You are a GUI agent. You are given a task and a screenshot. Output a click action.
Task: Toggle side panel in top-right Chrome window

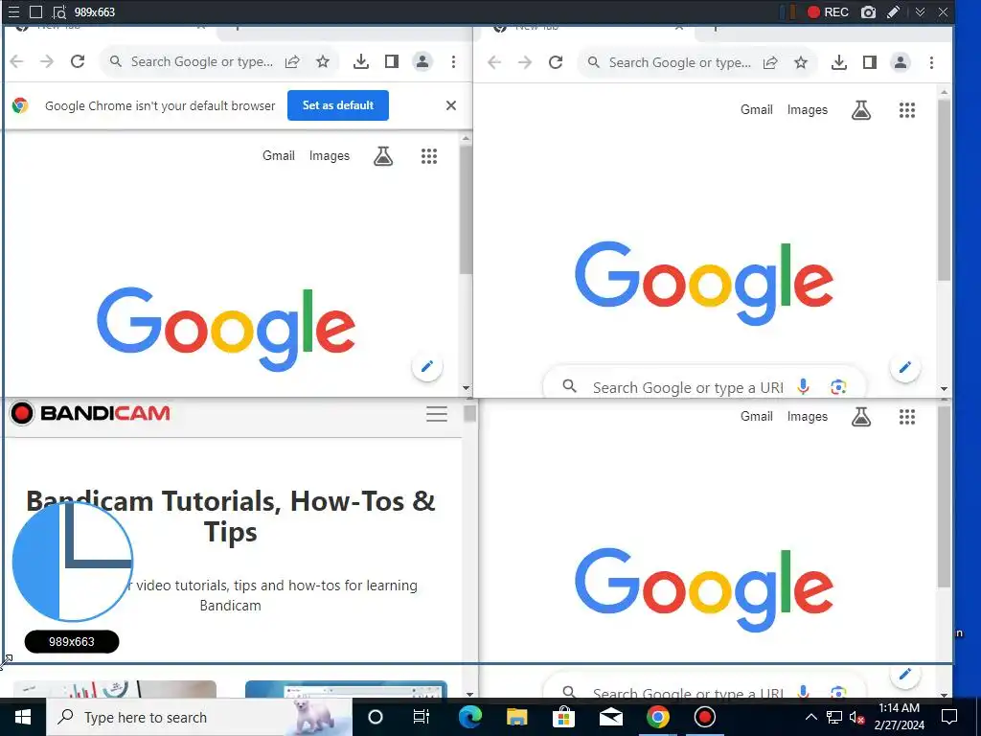[x=870, y=62]
